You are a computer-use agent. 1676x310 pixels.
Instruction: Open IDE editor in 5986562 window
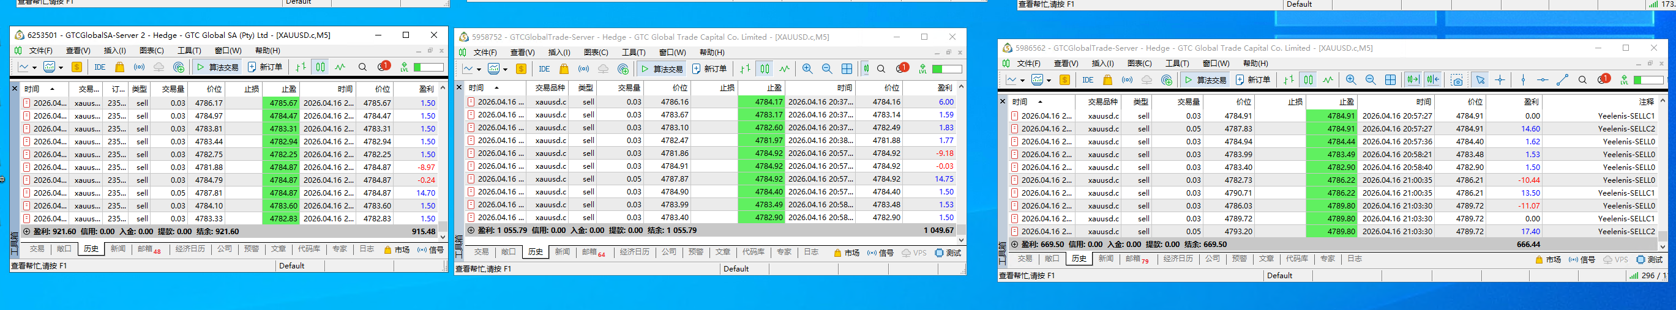coord(1088,80)
